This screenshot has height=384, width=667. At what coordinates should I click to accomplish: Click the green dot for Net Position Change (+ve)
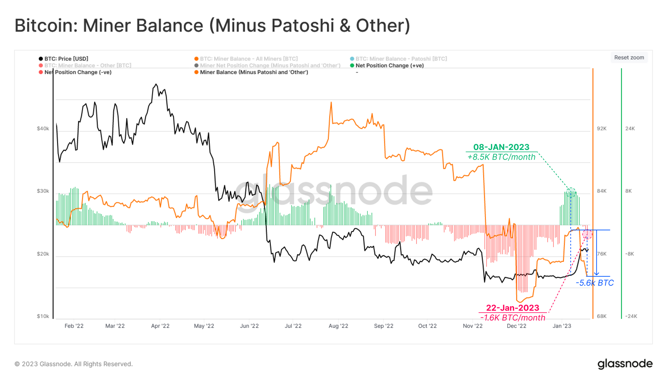tap(352, 65)
